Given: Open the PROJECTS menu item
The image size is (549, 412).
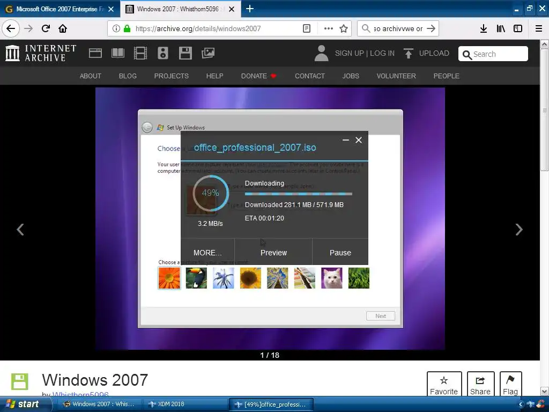Looking at the screenshot, I should [171, 76].
